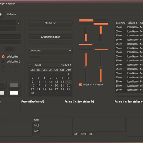Select day 8 in the calendar
Image resolution: width=143 pixels, height=143 pixels.
pyautogui.click(x=68, y=78)
